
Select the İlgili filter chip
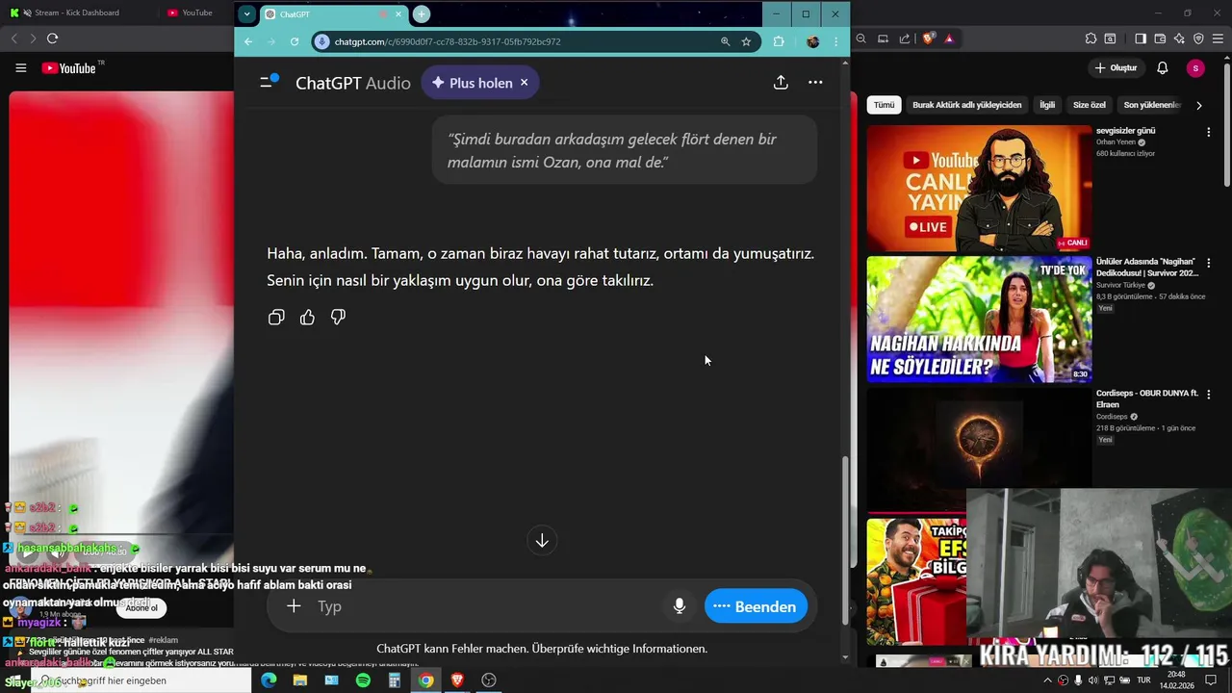1046,105
